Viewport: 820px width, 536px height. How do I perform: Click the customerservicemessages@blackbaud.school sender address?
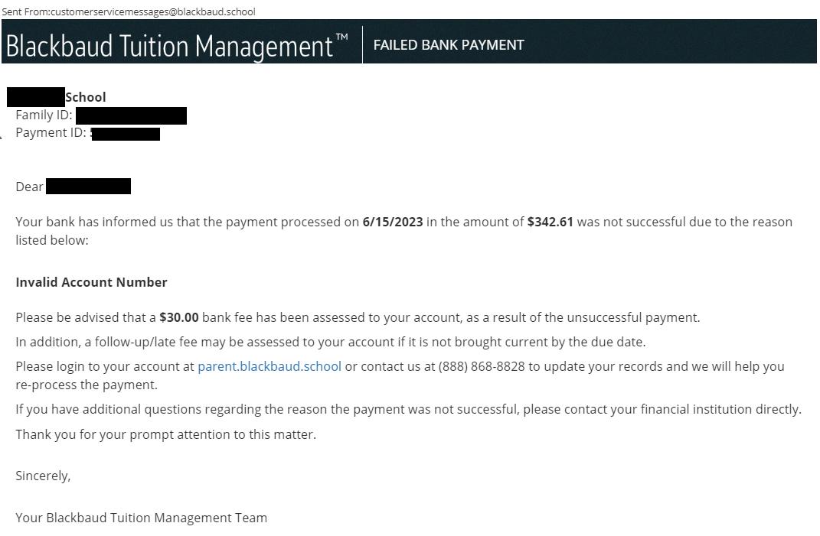point(152,11)
